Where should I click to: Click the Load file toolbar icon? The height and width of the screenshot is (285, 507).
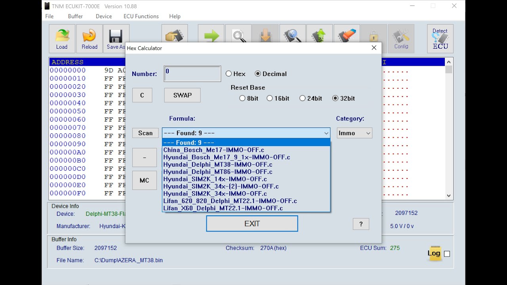coord(62,38)
